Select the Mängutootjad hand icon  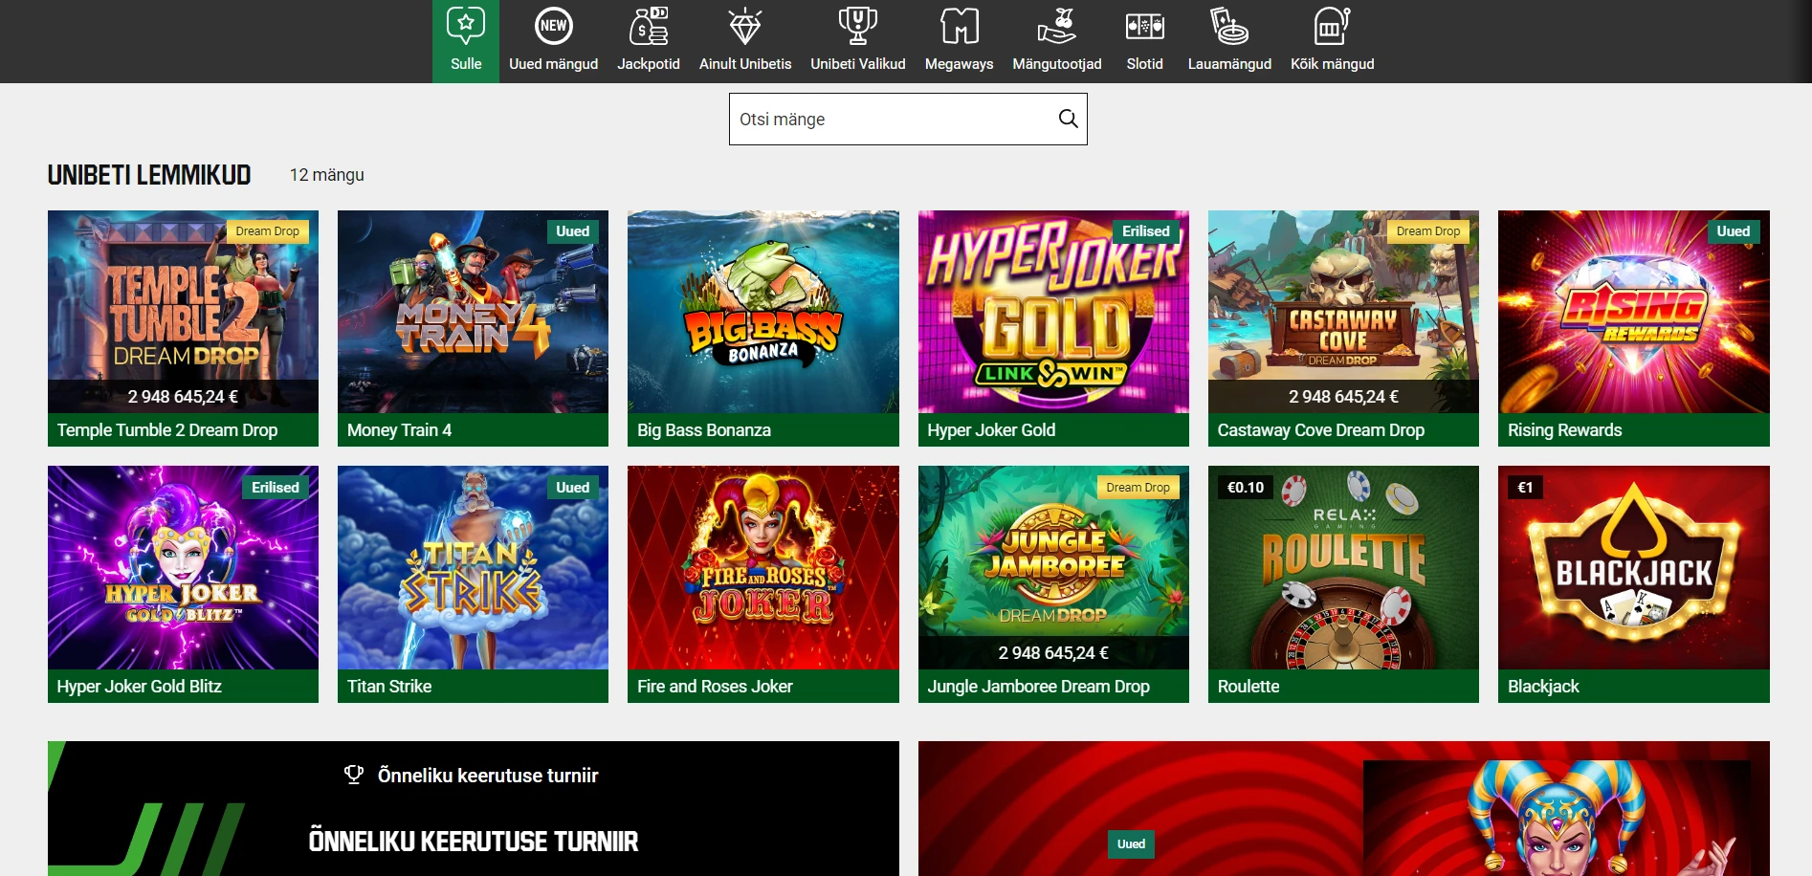point(1057,26)
